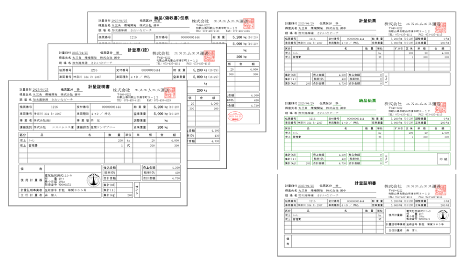The height and width of the screenshot is (258, 464).
Task: Click 交付番号 00000001444 on 計量票(控) sheet
Action: click(151, 70)
